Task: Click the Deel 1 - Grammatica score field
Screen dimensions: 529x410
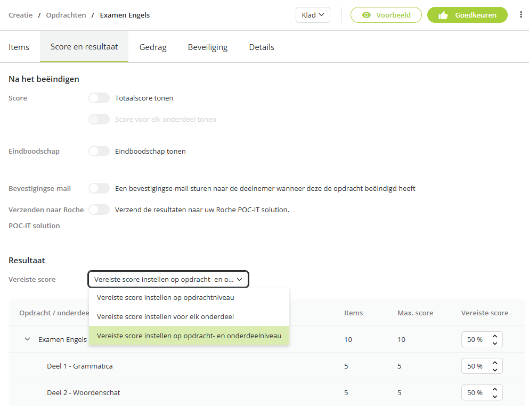Action: pyautogui.click(x=482, y=366)
